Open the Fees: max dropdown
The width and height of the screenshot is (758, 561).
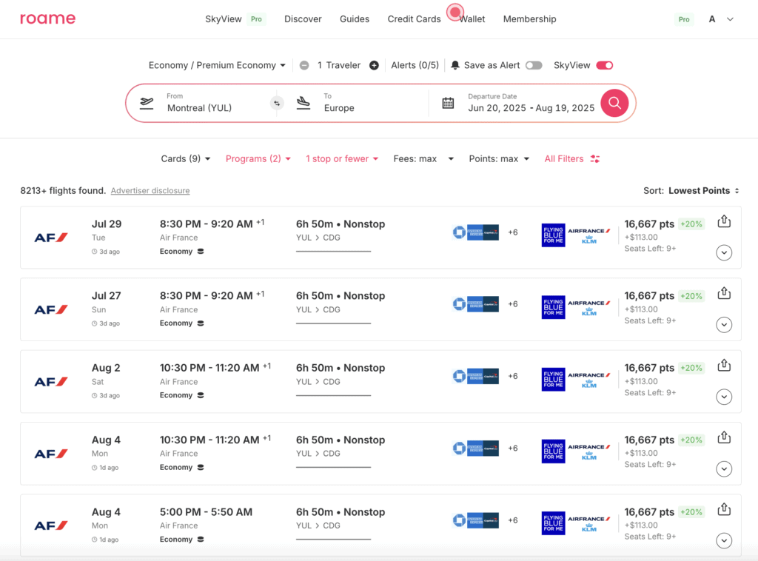click(x=423, y=159)
